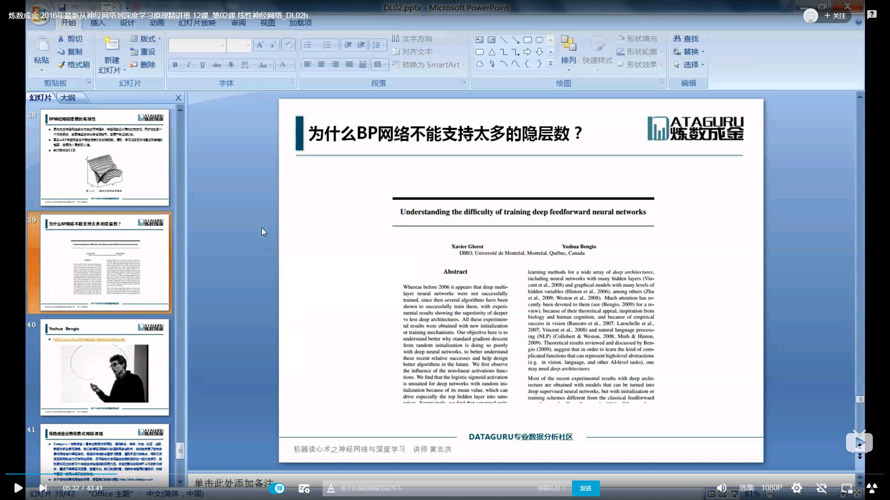Select the Right Arrow shape in gallery
Image resolution: width=890 pixels, height=500 pixels.
528,52
